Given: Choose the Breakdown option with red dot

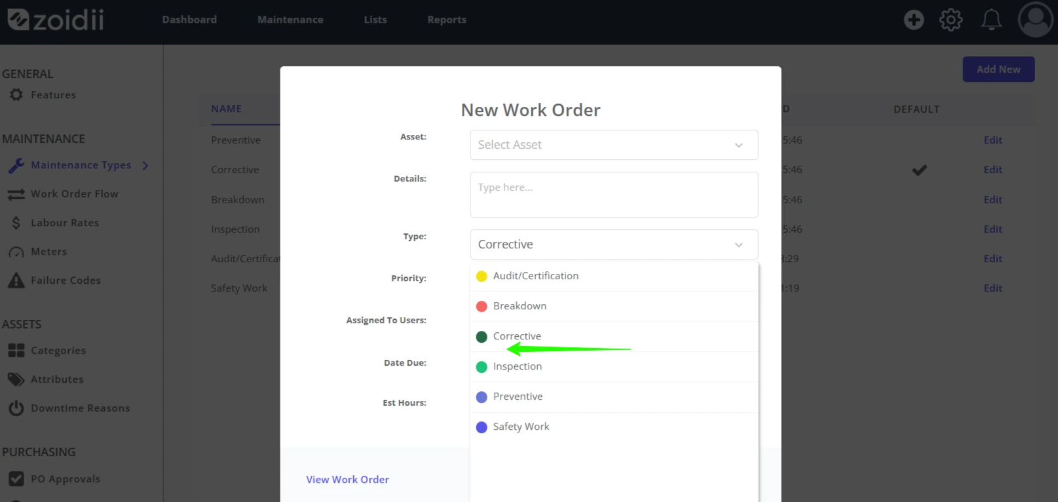Looking at the screenshot, I should point(614,306).
